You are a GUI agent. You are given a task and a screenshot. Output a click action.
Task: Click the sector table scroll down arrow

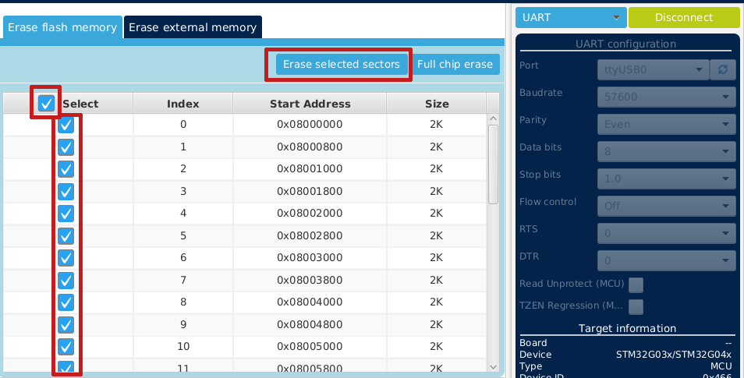click(493, 366)
